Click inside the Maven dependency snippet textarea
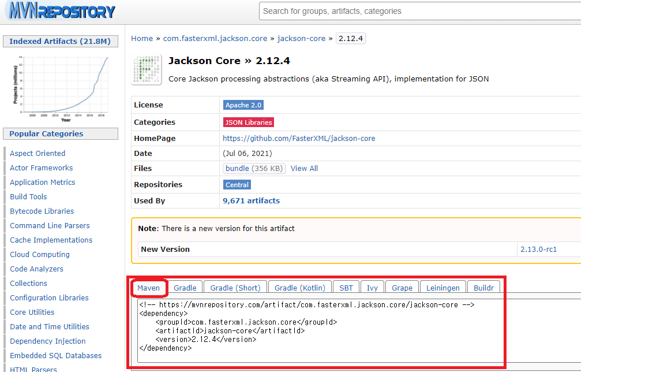Viewport: 664px width, 372px height. tap(359, 331)
